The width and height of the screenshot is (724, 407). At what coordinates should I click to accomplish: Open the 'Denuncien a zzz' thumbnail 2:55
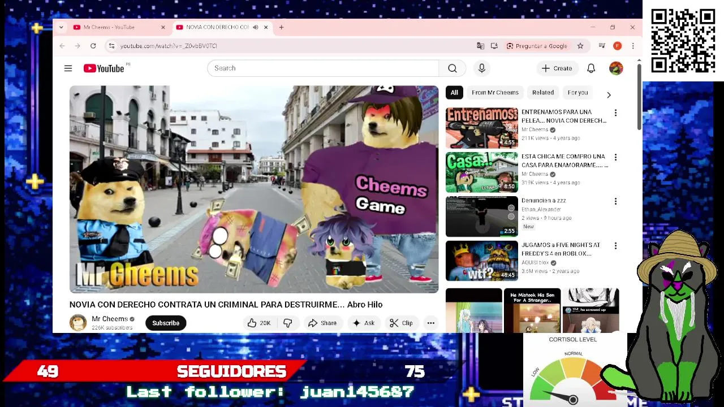click(482, 217)
